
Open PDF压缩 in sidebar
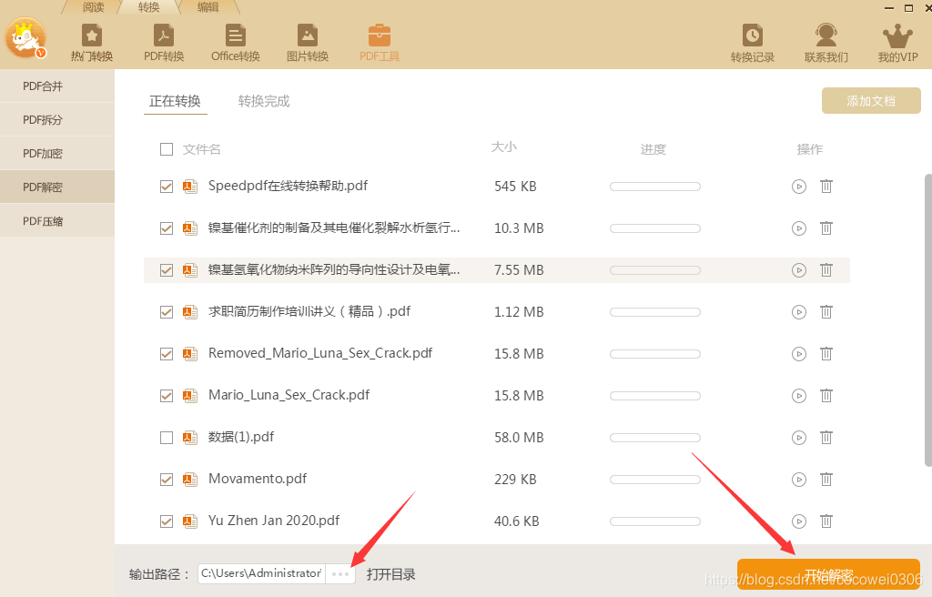[57, 220]
